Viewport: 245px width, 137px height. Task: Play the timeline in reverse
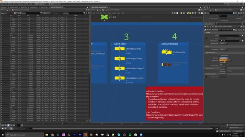[x=6, y=125]
